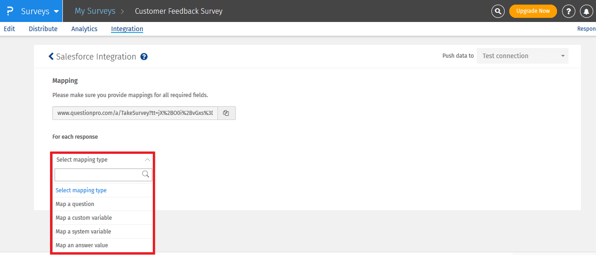Open the notifications bell icon

click(586, 11)
